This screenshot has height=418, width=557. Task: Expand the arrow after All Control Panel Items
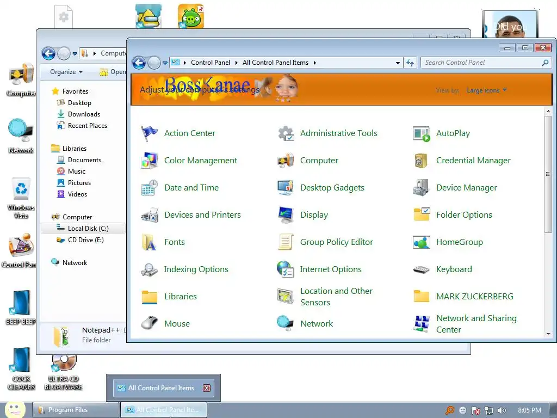[x=315, y=63]
